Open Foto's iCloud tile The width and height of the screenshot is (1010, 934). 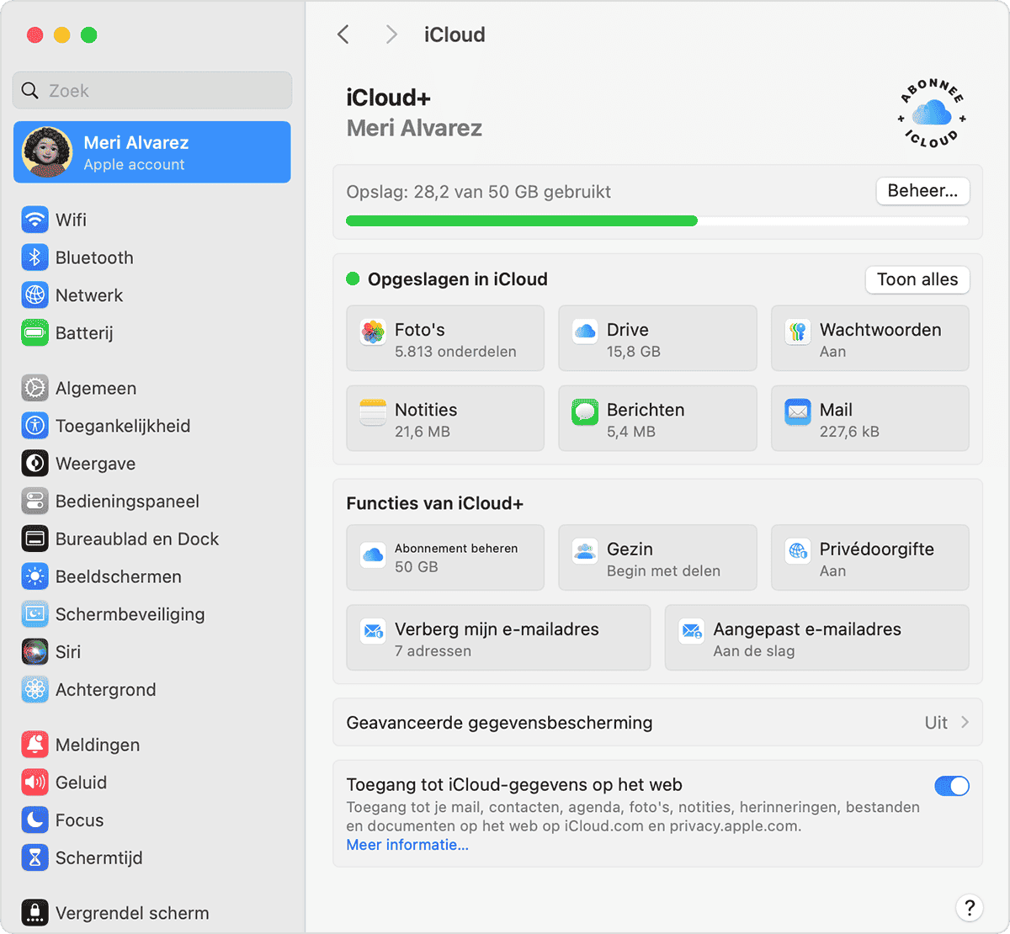[445, 338]
